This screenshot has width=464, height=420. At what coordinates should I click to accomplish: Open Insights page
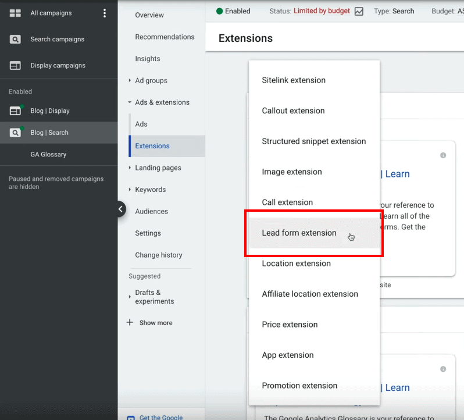[147, 59]
